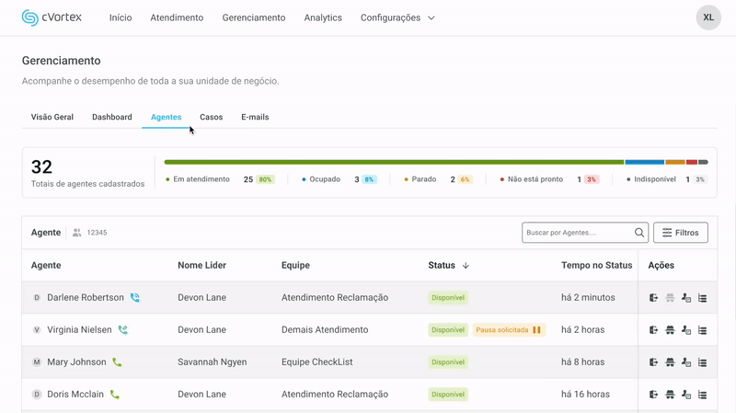Click the Não está pronto legend item

pyautogui.click(x=549, y=179)
